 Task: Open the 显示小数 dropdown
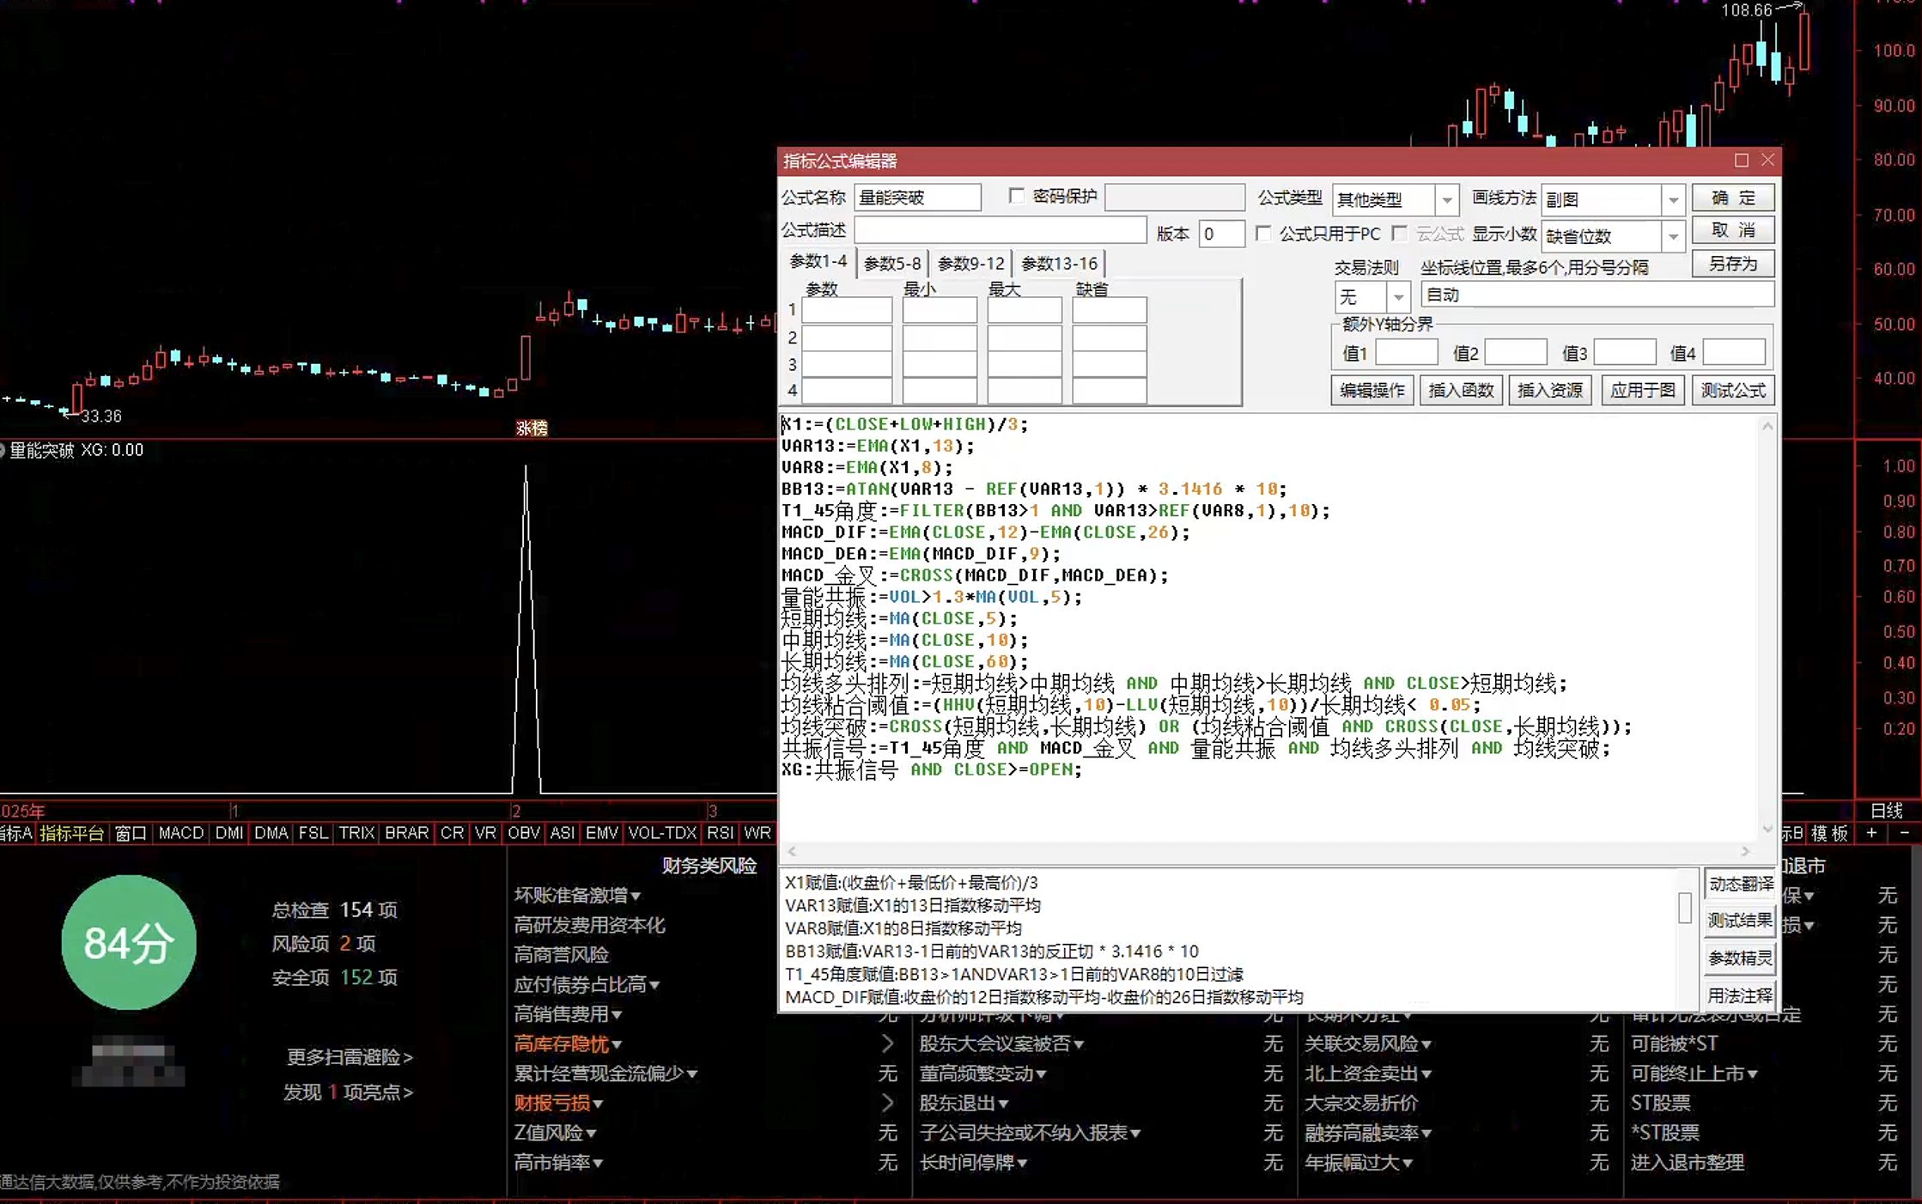click(1673, 236)
